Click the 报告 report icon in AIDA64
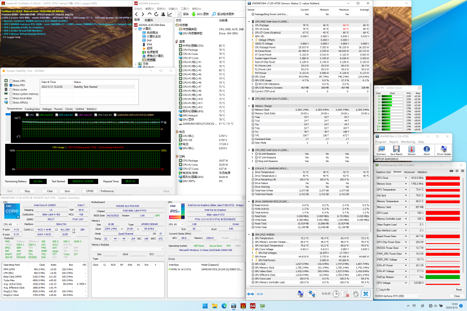 click(179, 14)
